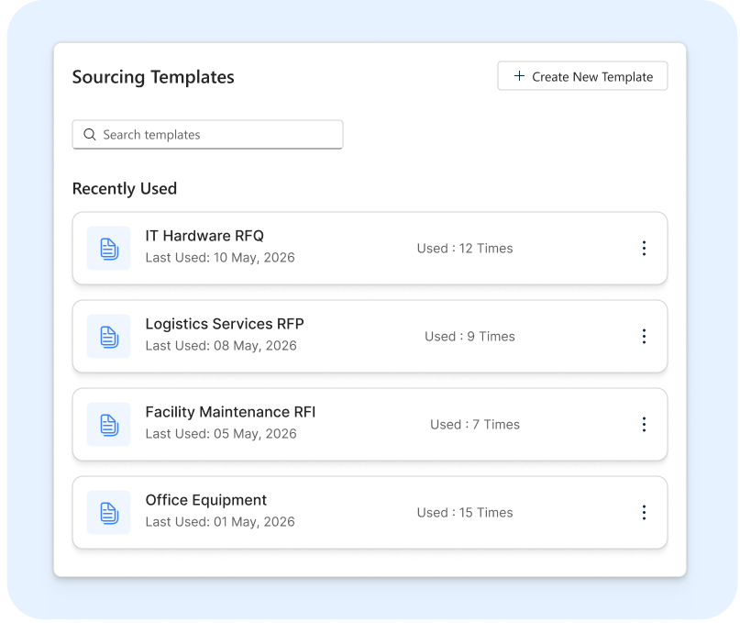Click the plus icon in Create New Template
Viewport: 740px width, 623px height.
(x=519, y=75)
